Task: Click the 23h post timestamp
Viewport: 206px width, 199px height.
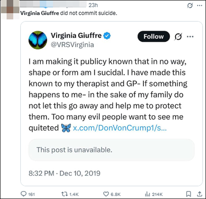Action: pyautogui.click(x=93, y=5)
